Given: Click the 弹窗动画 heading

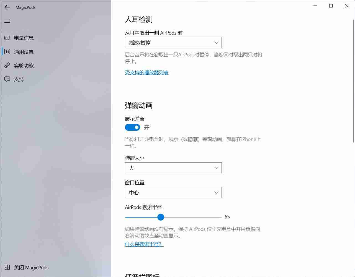Looking at the screenshot, I should [x=139, y=106].
